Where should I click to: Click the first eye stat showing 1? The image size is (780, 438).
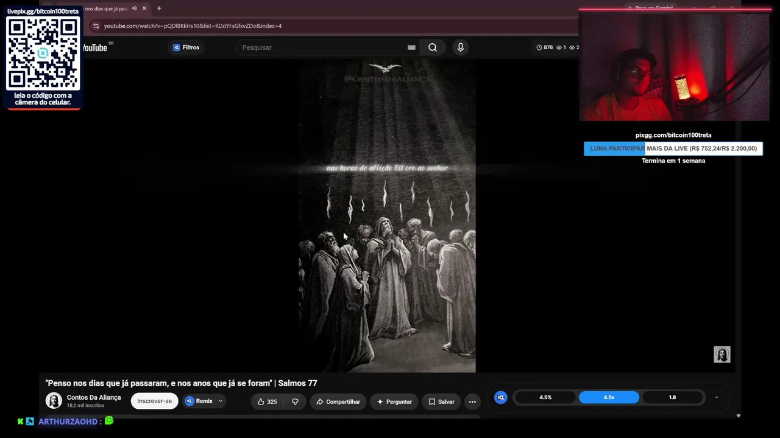(x=561, y=47)
